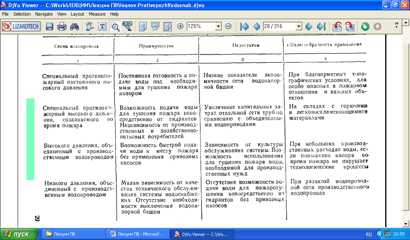The width and height of the screenshot is (410, 240).
Task: Rotate page clockwise icon
Action: click(350, 26)
